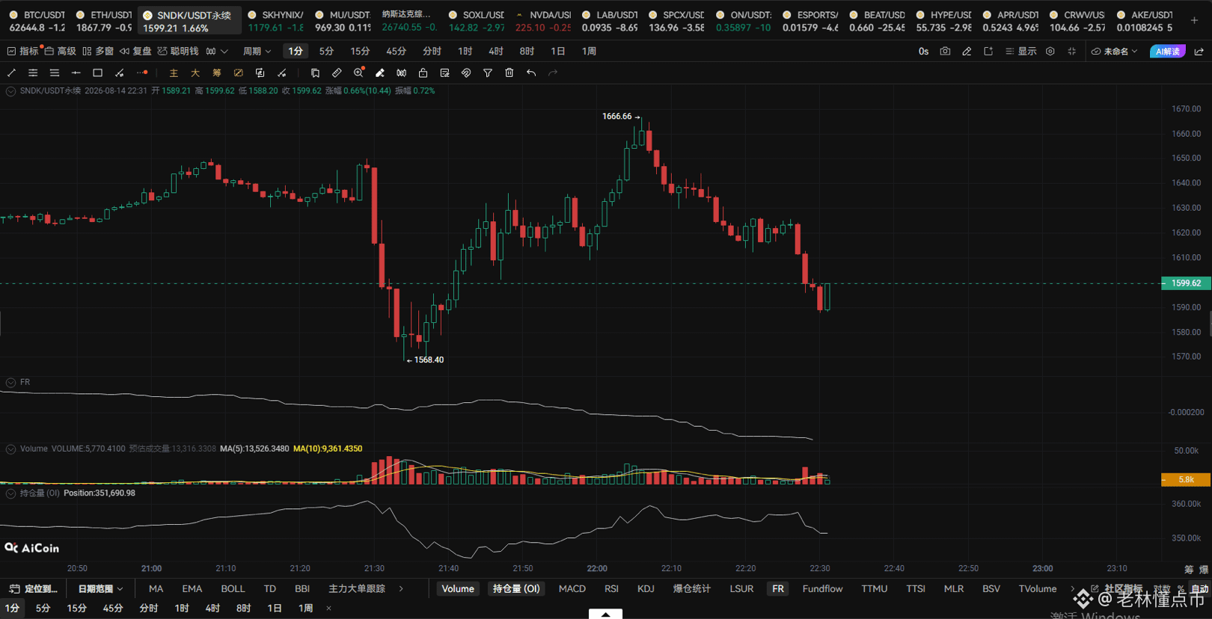Delete drawings with the trash icon
1212x619 pixels.
pos(509,73)
